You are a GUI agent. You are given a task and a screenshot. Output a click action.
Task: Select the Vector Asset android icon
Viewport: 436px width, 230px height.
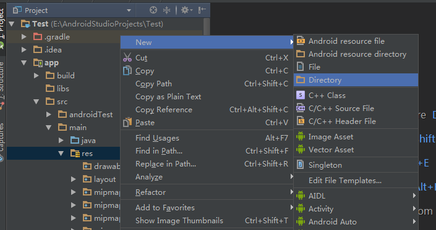click(x=301, y=150)
